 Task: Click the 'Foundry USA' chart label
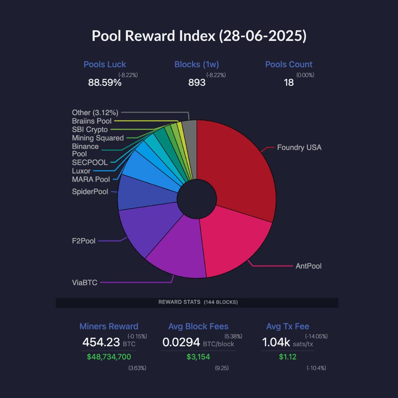click(x=299, y=147)
